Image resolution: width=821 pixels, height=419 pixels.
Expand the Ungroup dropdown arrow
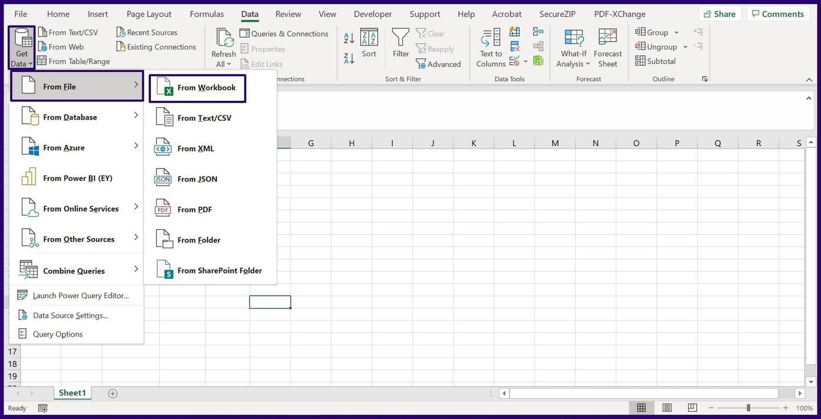(685, 47)
